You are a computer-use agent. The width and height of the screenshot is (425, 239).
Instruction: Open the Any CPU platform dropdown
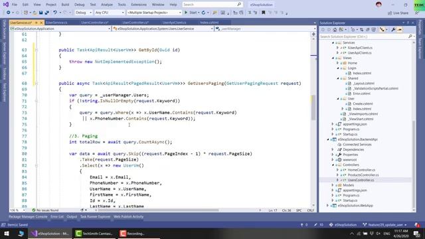coord(110,13)
